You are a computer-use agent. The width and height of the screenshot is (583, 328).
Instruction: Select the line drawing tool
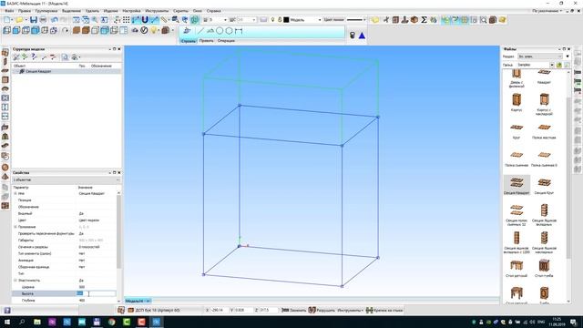point(200,31)
